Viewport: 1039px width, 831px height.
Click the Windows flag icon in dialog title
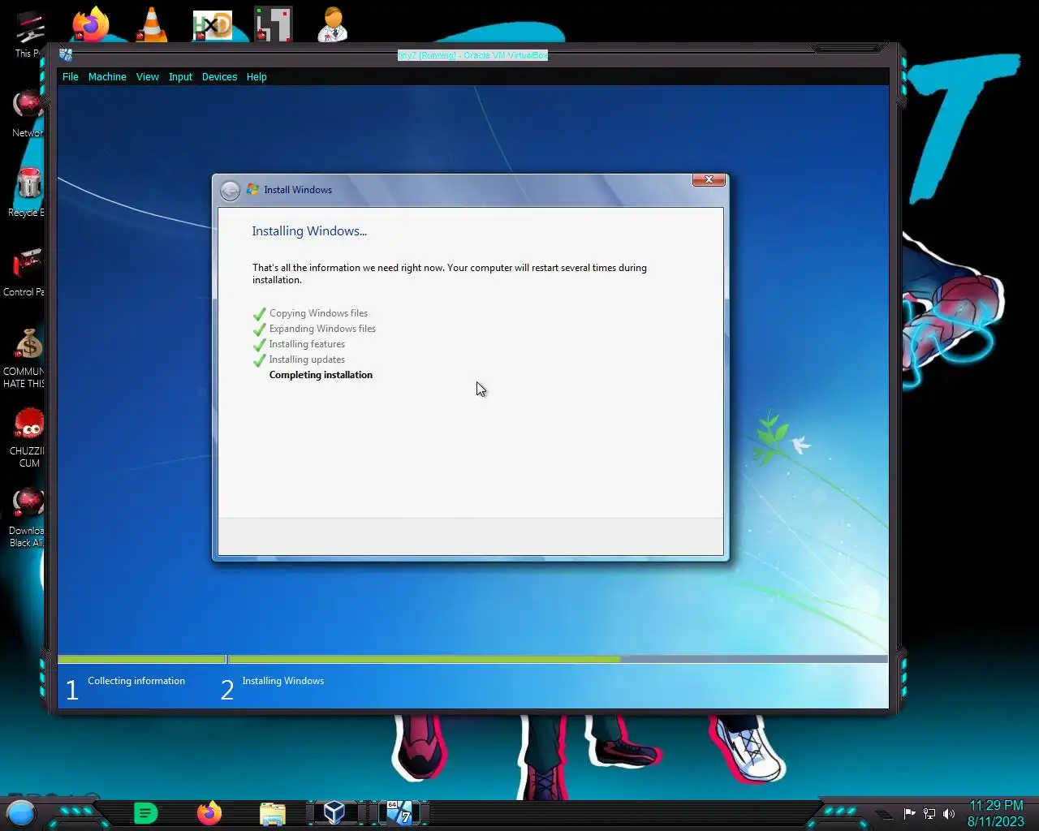pyautogui.click(x=252, y=189)
